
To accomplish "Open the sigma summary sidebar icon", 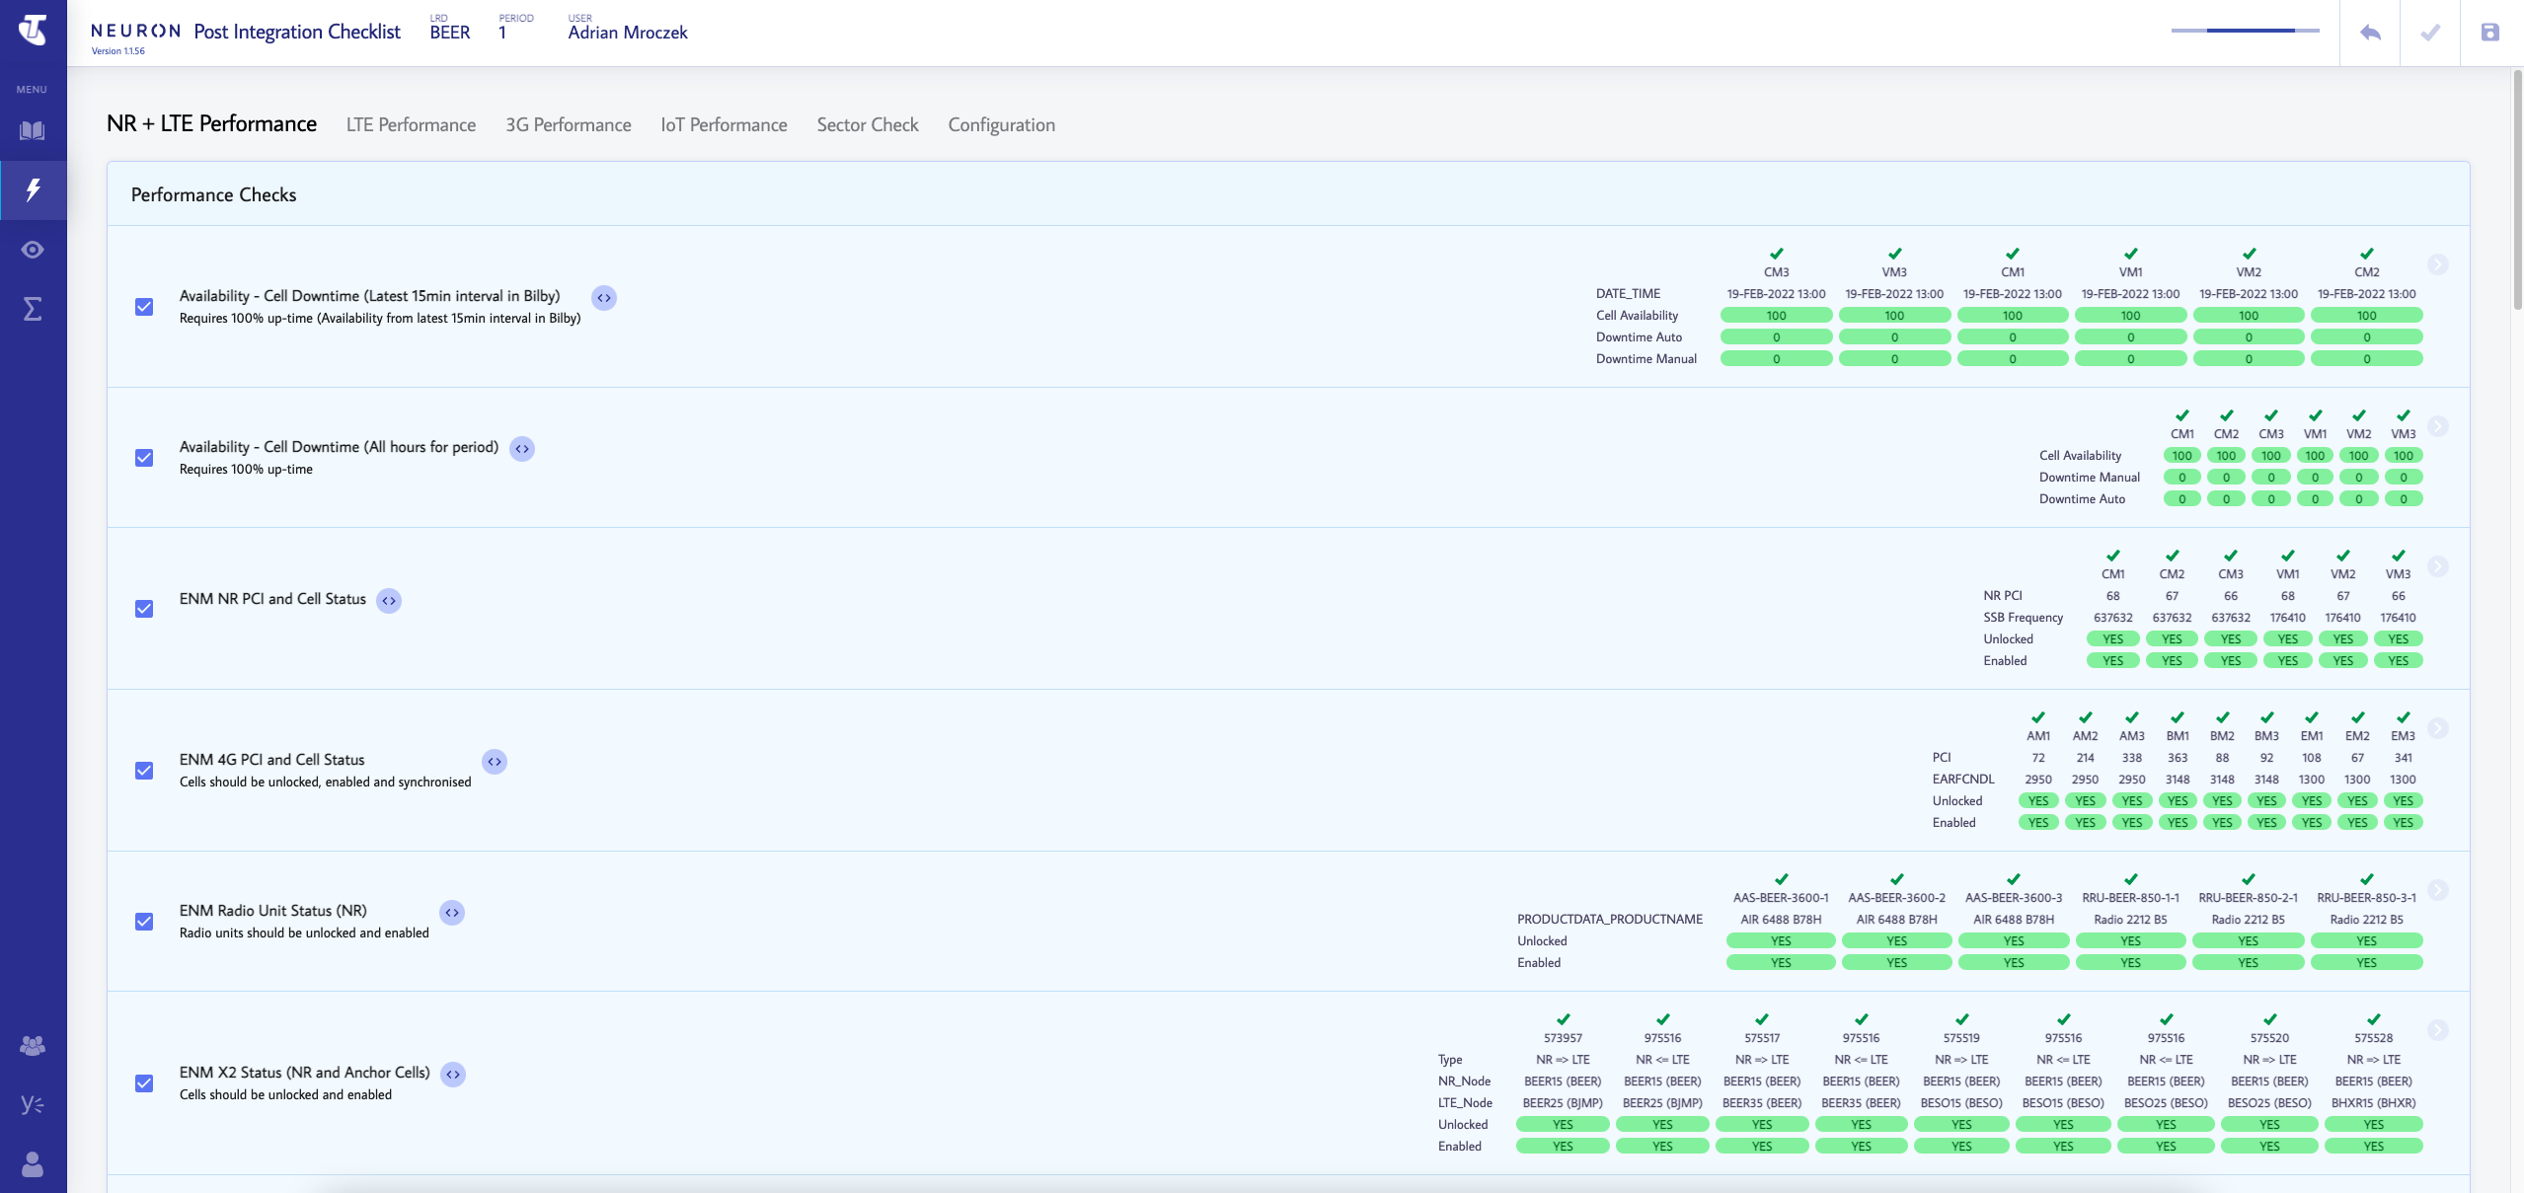I will [33, 309].
